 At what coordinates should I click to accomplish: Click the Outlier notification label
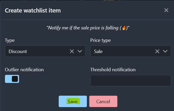coord(24,70)
